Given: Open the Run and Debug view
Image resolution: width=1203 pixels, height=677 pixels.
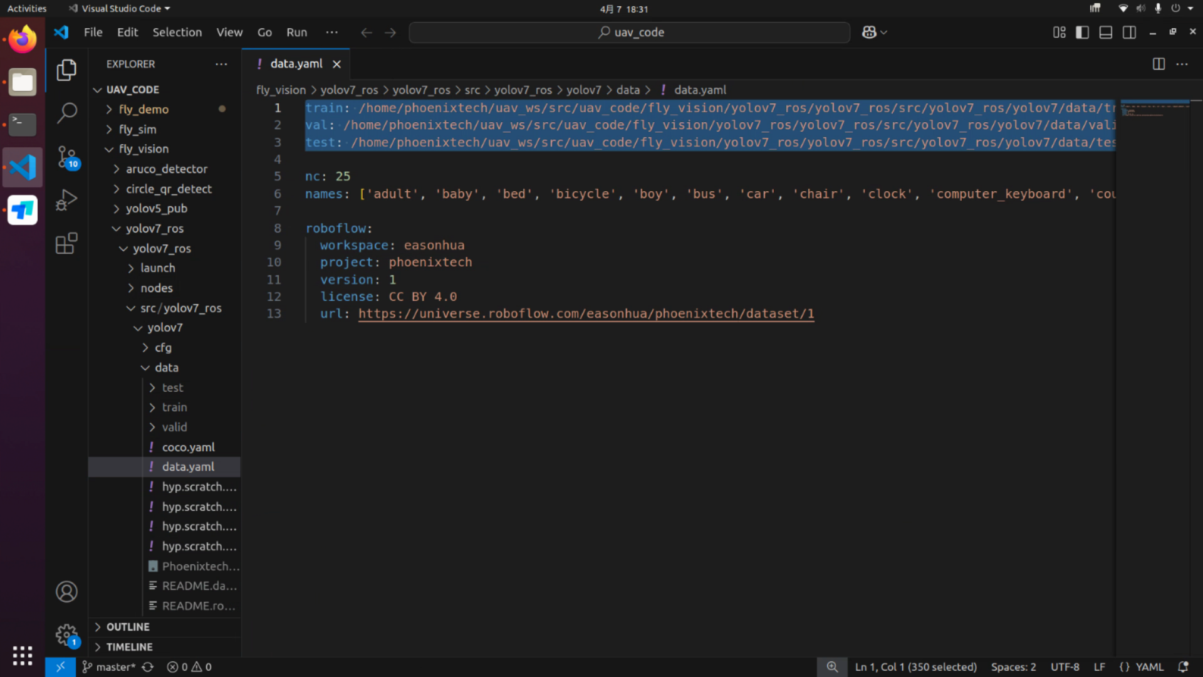Looking at the screenshot, I should [x=66, y=200].
